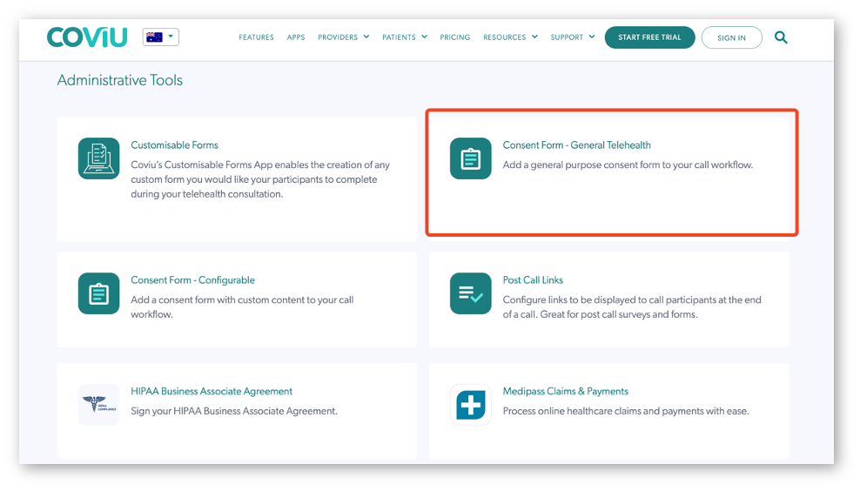860x491 pixels.
Task: Open Consent Form - General Telehealth link
Action: point(576,145)
